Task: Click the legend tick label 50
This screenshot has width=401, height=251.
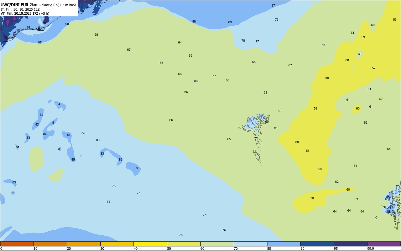Action: pyautogui.click(x=169, y=248)
